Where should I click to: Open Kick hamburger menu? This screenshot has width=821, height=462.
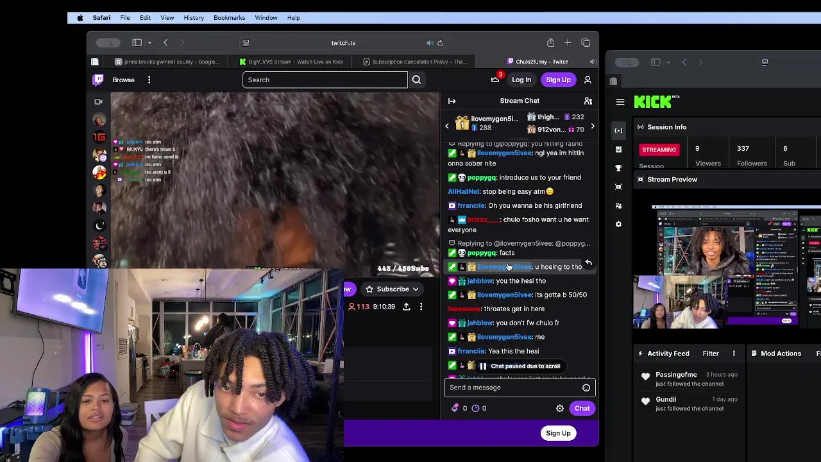pos(620,101)
